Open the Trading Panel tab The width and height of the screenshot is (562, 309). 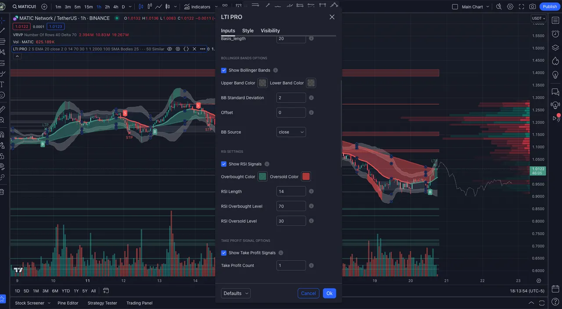[x=140, y=303]
